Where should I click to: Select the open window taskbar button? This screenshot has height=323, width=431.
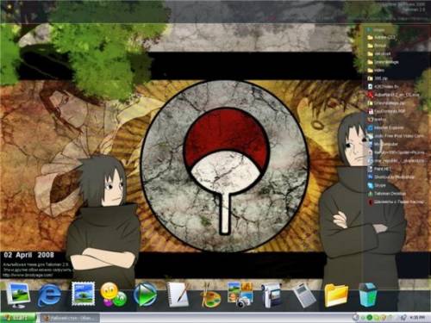click(x=70, y=318)
